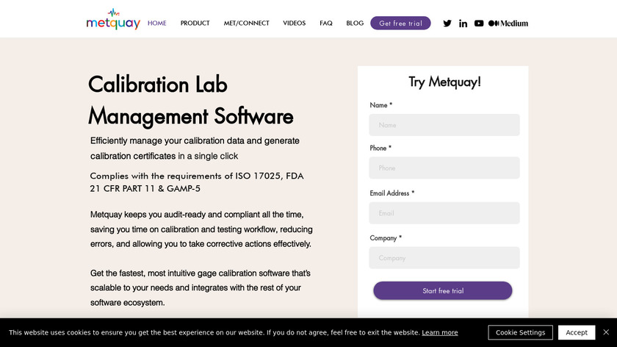The height and width of the screenshot is (347, 617).
Task: Focus the Email input field
Action: [x=444, y=213]
